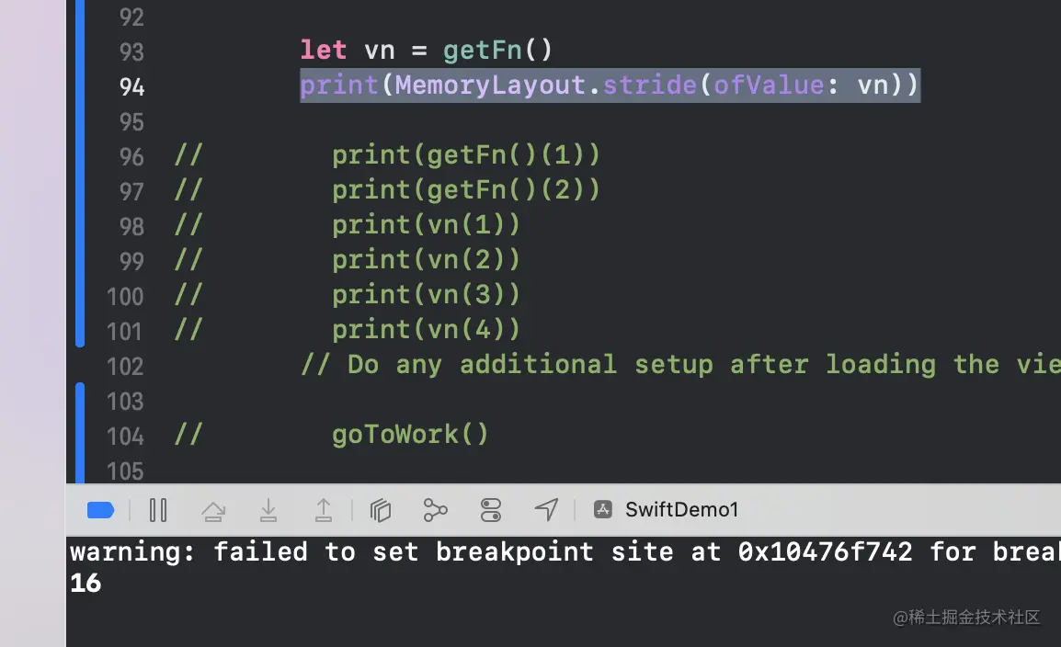
Task: Click the Step Into debug icon
Action: tap(268, 510)
